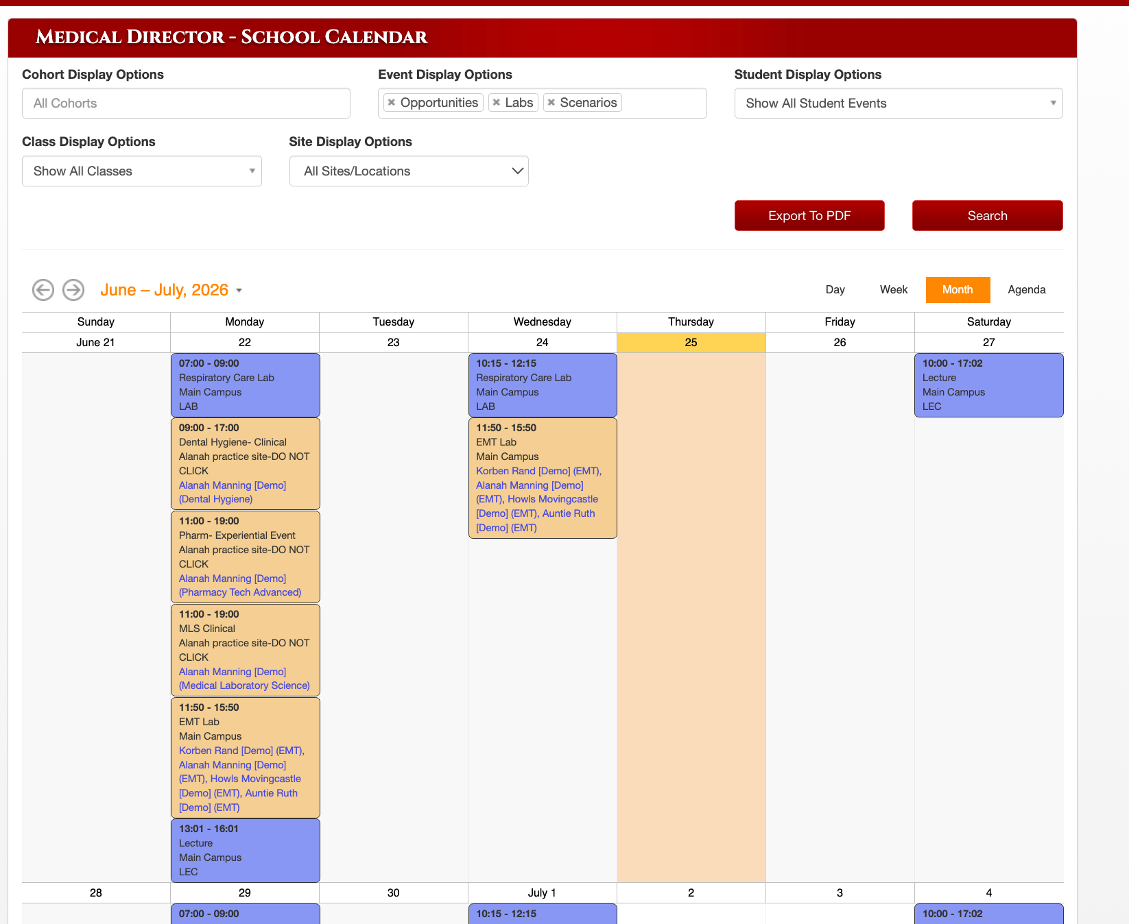Image resolution: width=1129 pixels, height=924 pixels.
Task: Go to the previous month with the left arrow
Action: [x=43, y=290]
